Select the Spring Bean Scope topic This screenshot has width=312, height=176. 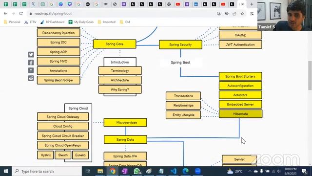tap(58, 80)
